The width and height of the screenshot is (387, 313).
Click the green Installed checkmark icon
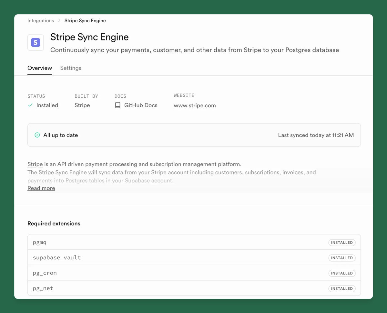(30, 105)
